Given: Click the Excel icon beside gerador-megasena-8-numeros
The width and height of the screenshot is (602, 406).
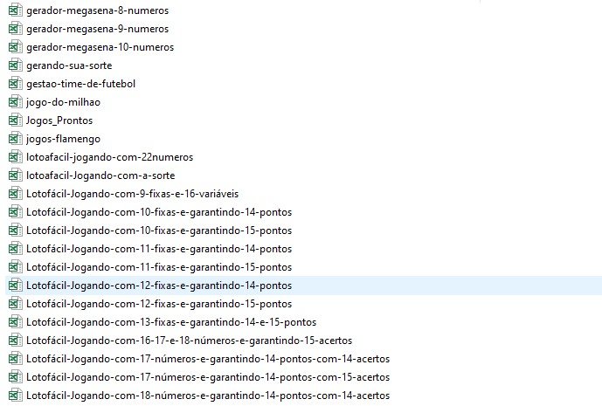Looking at the screenshot, I should click(16, 10).
